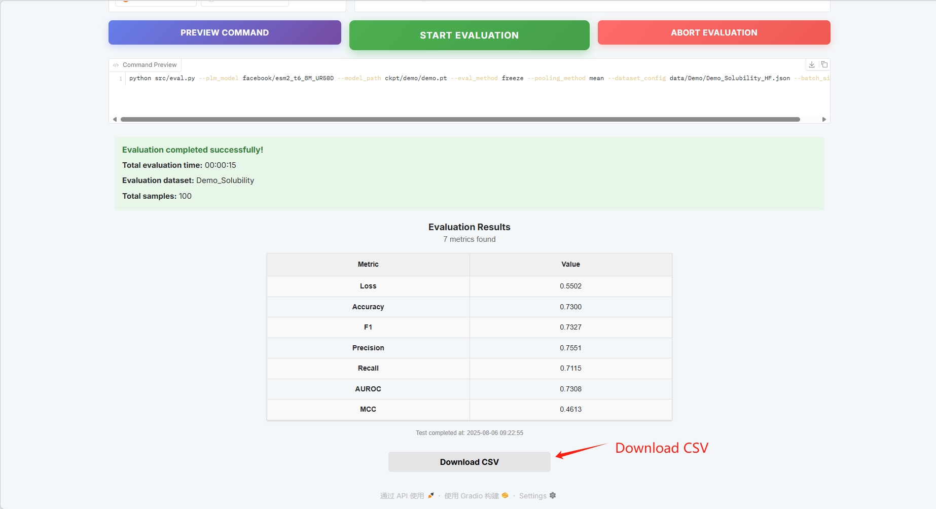Click left arrow of the command scrollbar
The image size is (936, 509).
[x=115, y=119]
